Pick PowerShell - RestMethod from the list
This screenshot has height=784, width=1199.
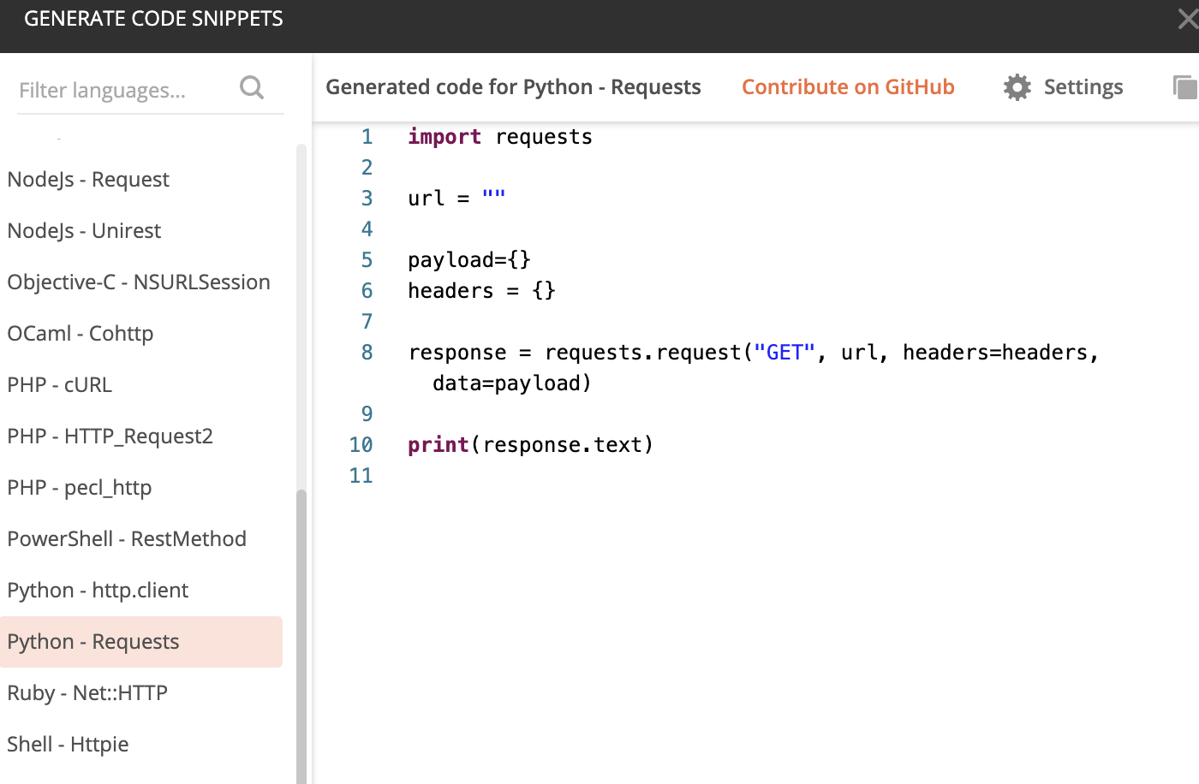click(141, 539)
